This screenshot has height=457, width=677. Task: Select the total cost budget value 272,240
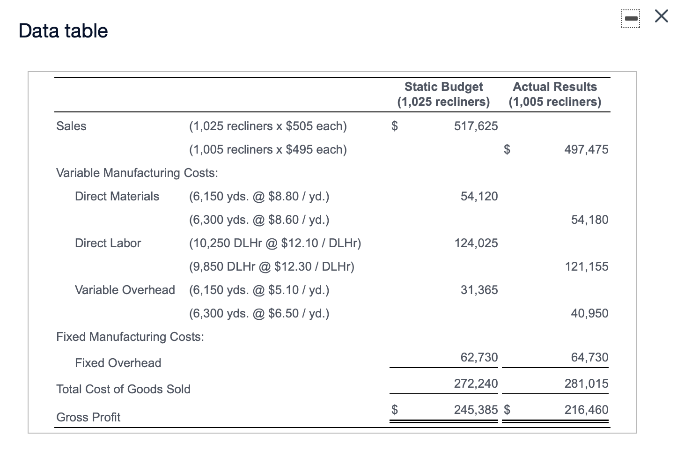(476, 383)
